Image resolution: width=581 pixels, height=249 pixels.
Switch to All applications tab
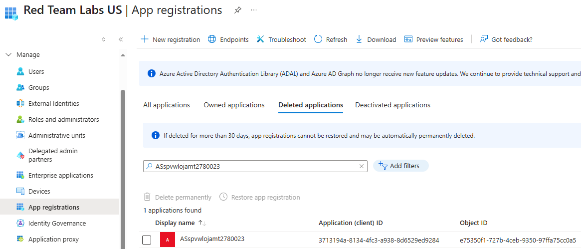[167, 105]
